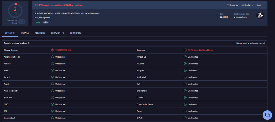This screenshot has width=275, height=122.
Task: Click the 22.04 MB size value
Action: click(x=224, y=17)
